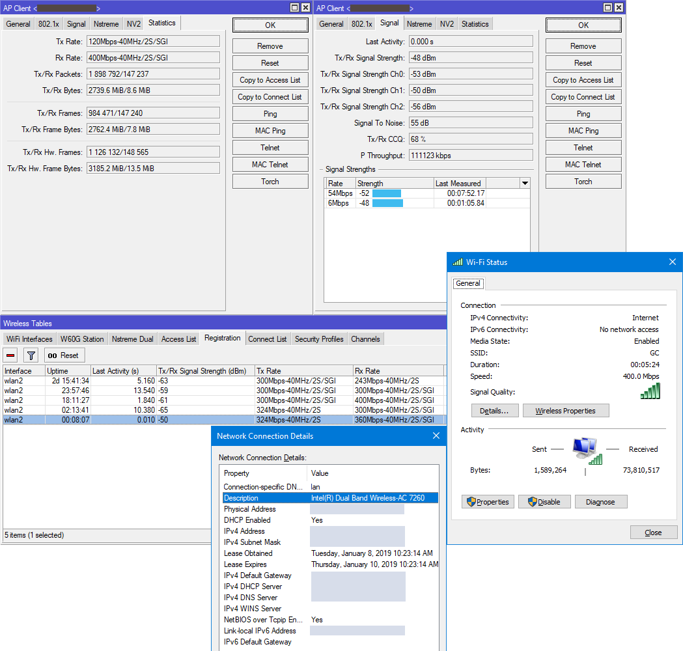Click Remove in the left AP Client window
This screenshot has height=651, width=683.
pyautogui.click(x=270, y=46)
